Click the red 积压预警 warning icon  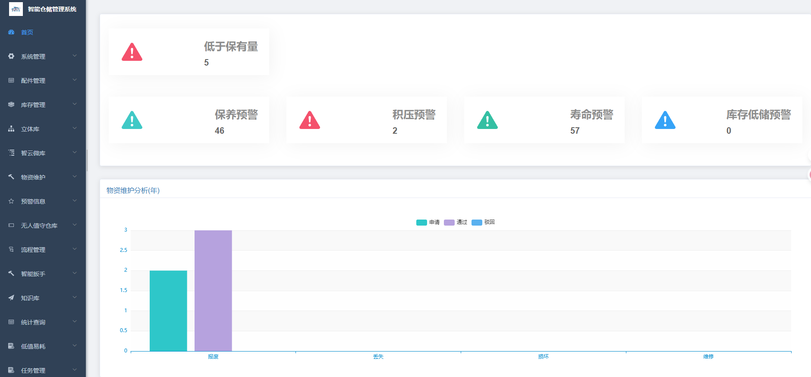(x=310, y=120)
